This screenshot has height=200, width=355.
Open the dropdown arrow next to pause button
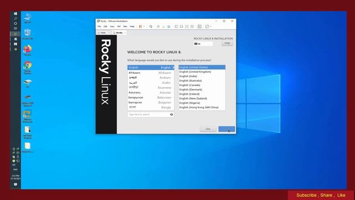(x=144, y=27)
